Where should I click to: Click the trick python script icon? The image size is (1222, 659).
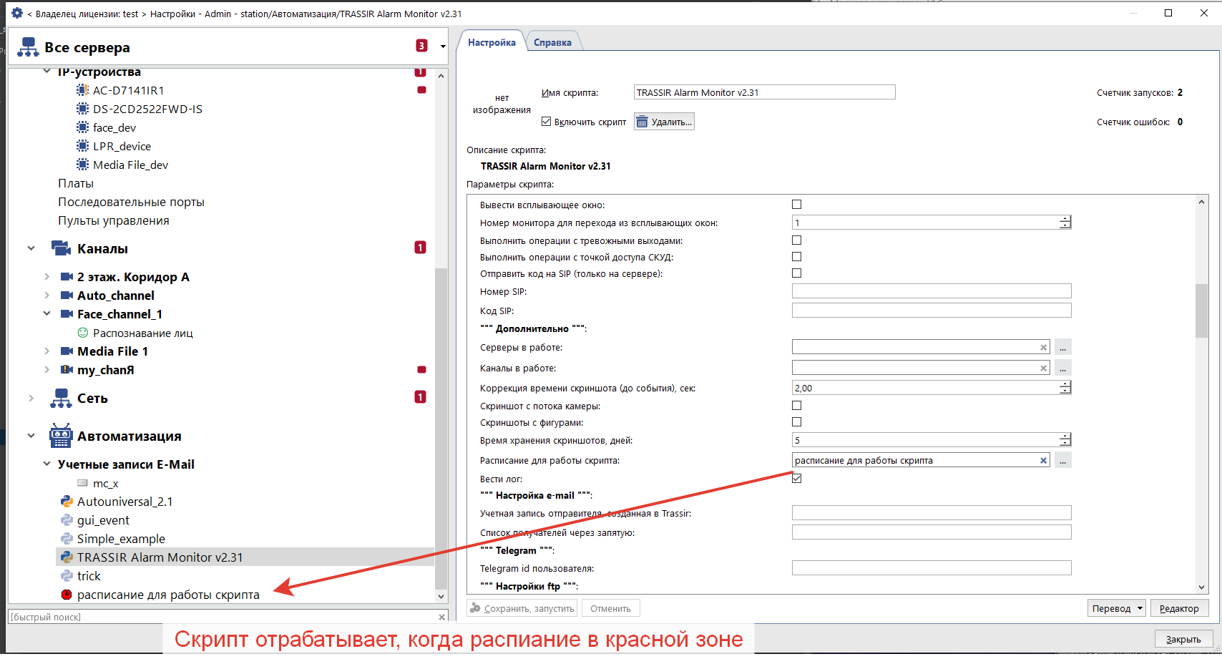pos(67,576)
